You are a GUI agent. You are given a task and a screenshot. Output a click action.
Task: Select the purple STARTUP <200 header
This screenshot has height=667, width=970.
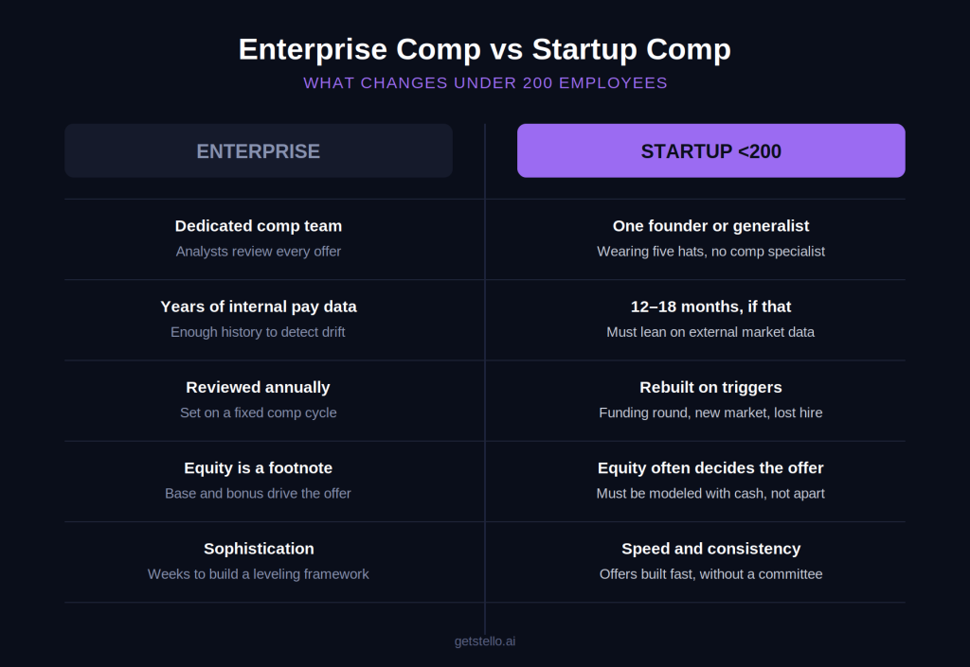click(710, 150)
